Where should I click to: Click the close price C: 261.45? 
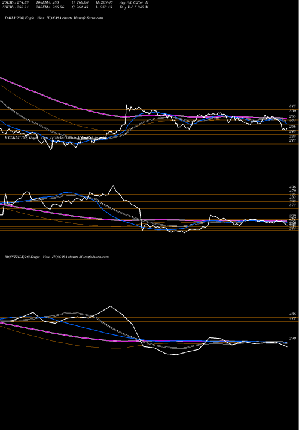coord(80,7)
